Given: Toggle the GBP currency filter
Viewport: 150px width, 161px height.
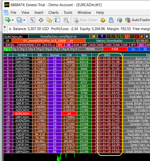Looking at the screenshot, I should tap(85, 45).
